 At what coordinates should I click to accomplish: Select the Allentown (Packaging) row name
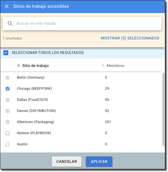point(35,122)
